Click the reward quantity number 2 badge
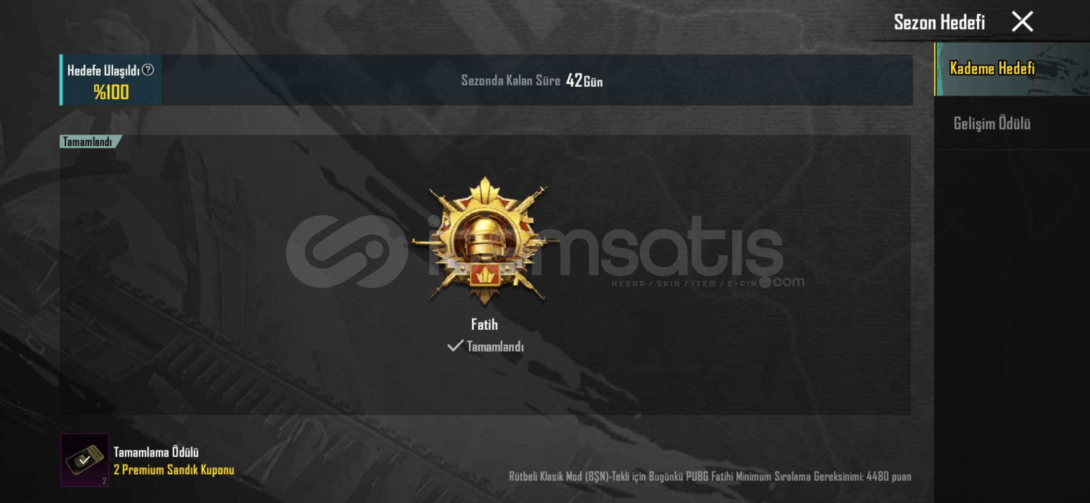 click(104, 481)
